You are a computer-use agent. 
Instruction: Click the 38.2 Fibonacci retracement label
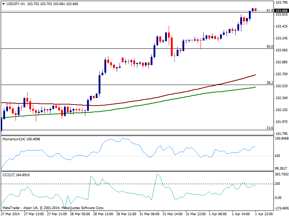click(x=269, y=83)
